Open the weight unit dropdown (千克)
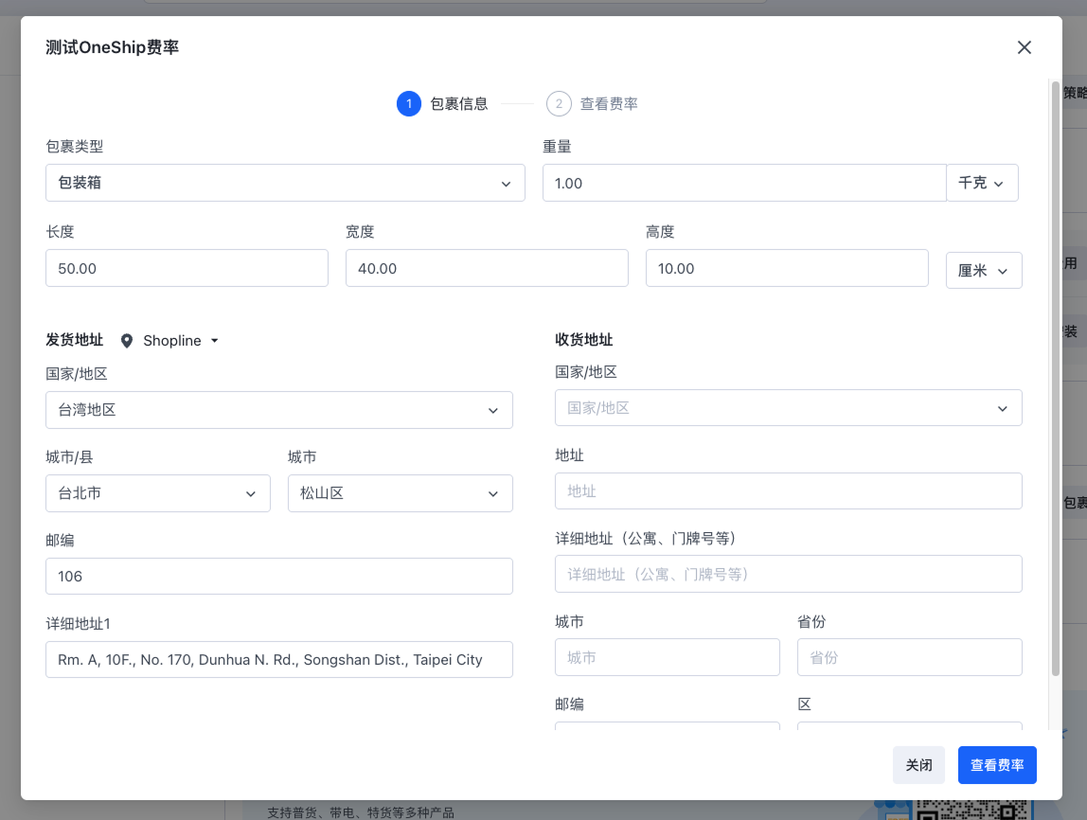 pyautogui.click(x=982, y=183)
